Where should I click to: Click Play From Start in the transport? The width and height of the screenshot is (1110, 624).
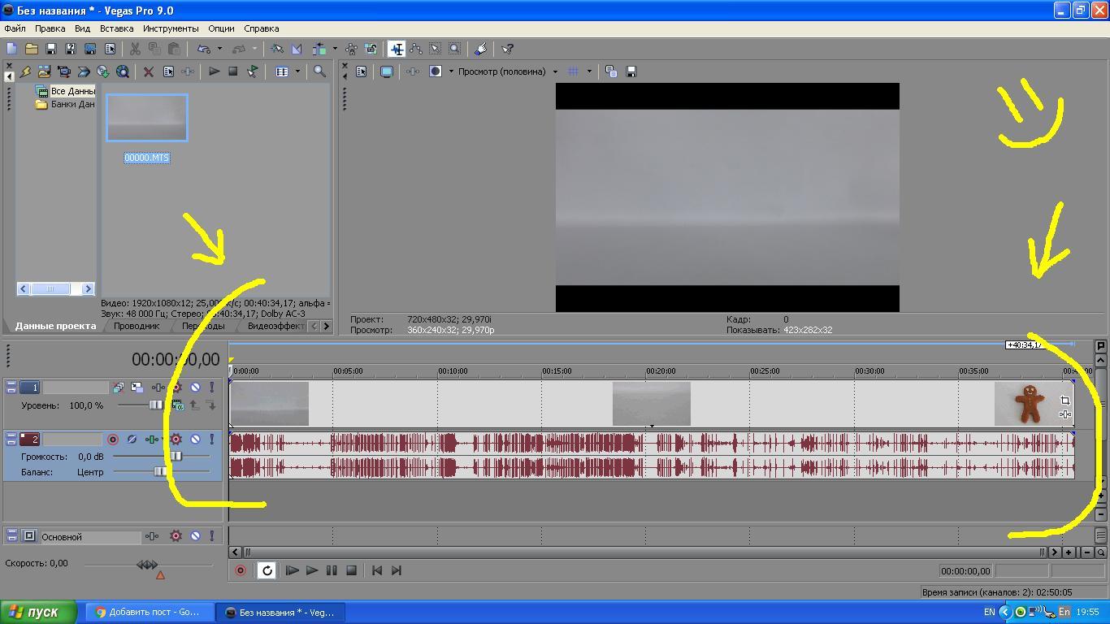[x=292, y=570]
